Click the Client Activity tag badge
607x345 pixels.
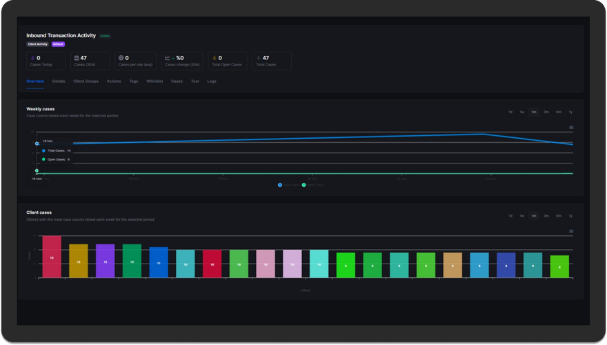click(x=37, y=44)
